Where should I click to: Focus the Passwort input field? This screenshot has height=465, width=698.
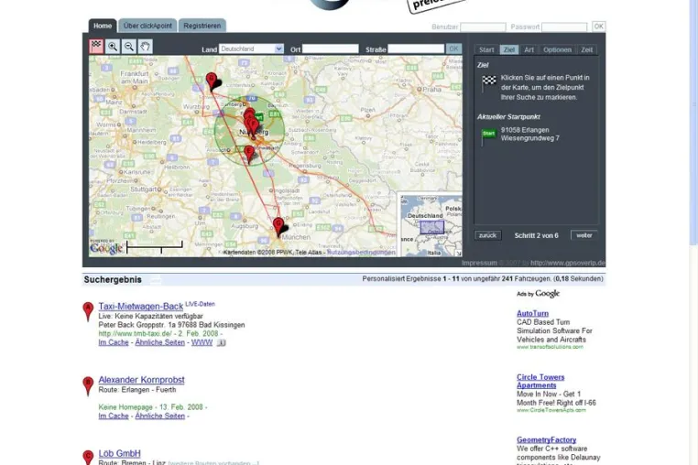click(x=564, y=27)
